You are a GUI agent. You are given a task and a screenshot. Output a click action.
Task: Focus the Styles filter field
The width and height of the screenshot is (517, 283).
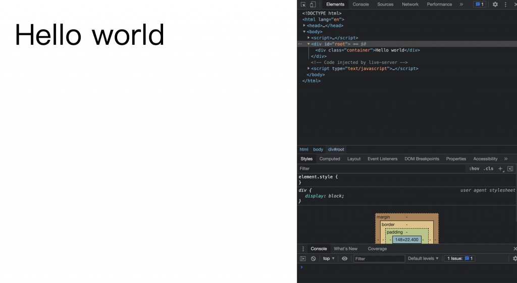tap(381, 169)
